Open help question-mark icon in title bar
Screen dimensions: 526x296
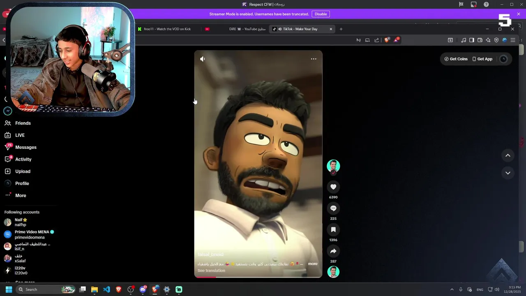pyautogui.click(x=486, y=5)
